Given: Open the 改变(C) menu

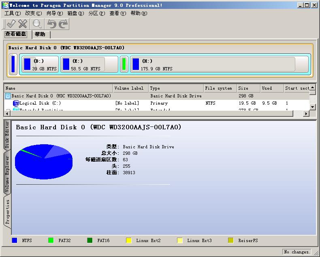Looking at the screenshot, I should point(34,13).
